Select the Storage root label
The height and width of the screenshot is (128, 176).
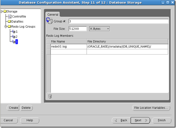(x=12, y=11)
